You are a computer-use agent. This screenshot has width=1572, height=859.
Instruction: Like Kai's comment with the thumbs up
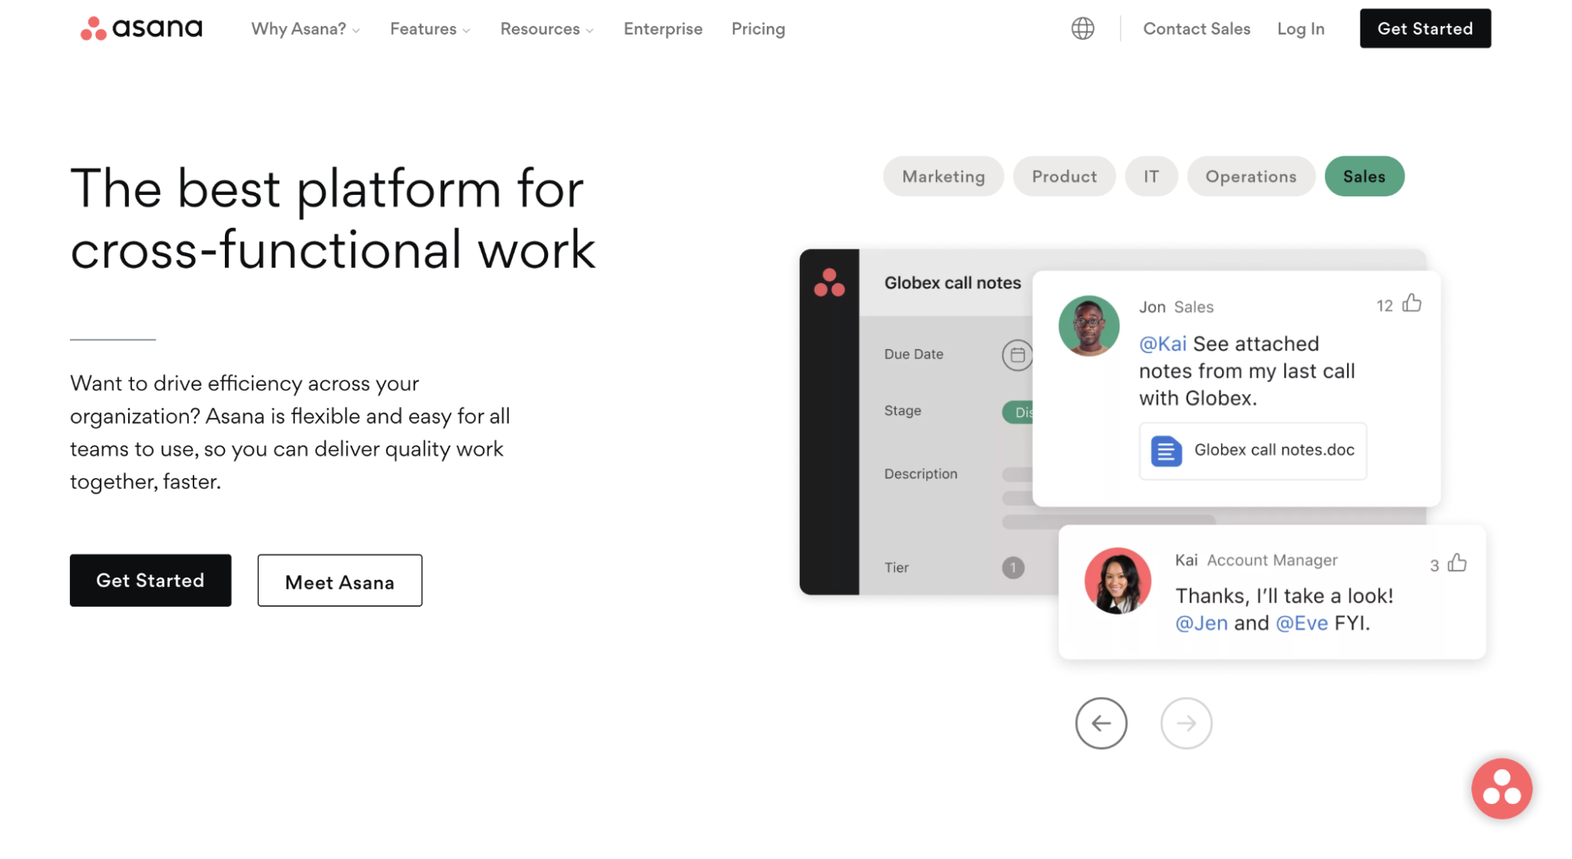click(1458, 562)
